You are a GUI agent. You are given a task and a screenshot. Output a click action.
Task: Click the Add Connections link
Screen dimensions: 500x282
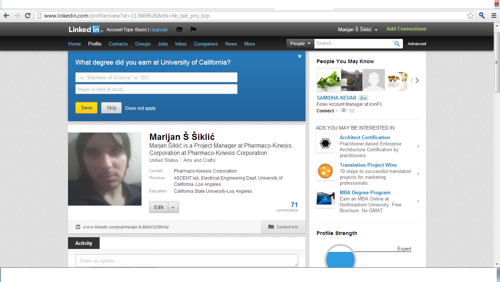406,29
